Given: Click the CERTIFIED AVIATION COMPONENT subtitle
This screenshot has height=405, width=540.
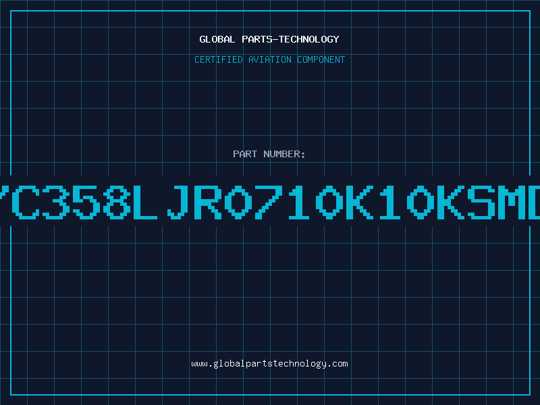Looking at the screenshot, I should 269,59.
